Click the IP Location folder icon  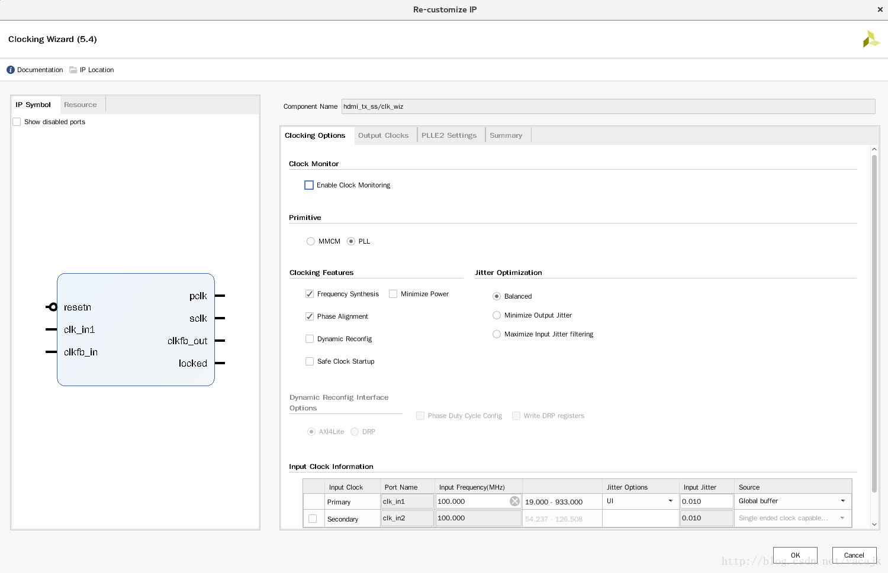point(73,70)
